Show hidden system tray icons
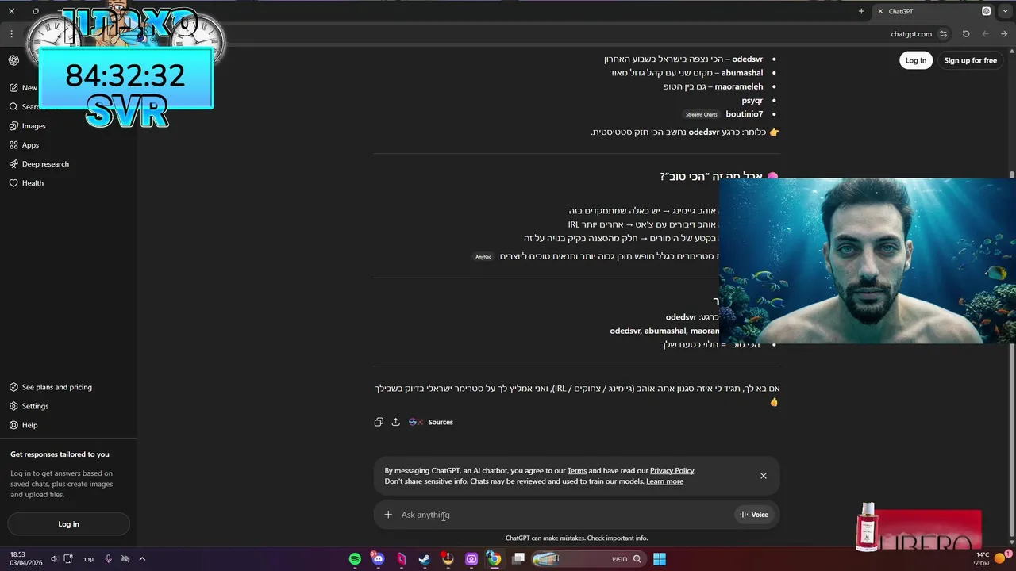The height and width of the screenshot is (571, 1016). pos(142,559)
